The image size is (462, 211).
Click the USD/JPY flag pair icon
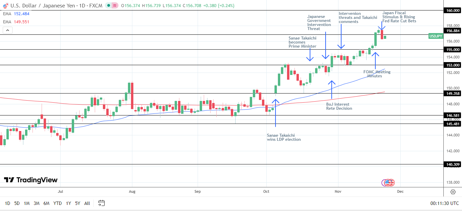point(5,5)
